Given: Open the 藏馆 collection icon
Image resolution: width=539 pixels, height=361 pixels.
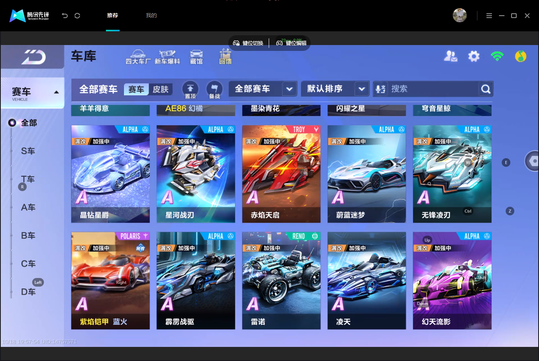Looking at the screenshot, I should 196,57.
